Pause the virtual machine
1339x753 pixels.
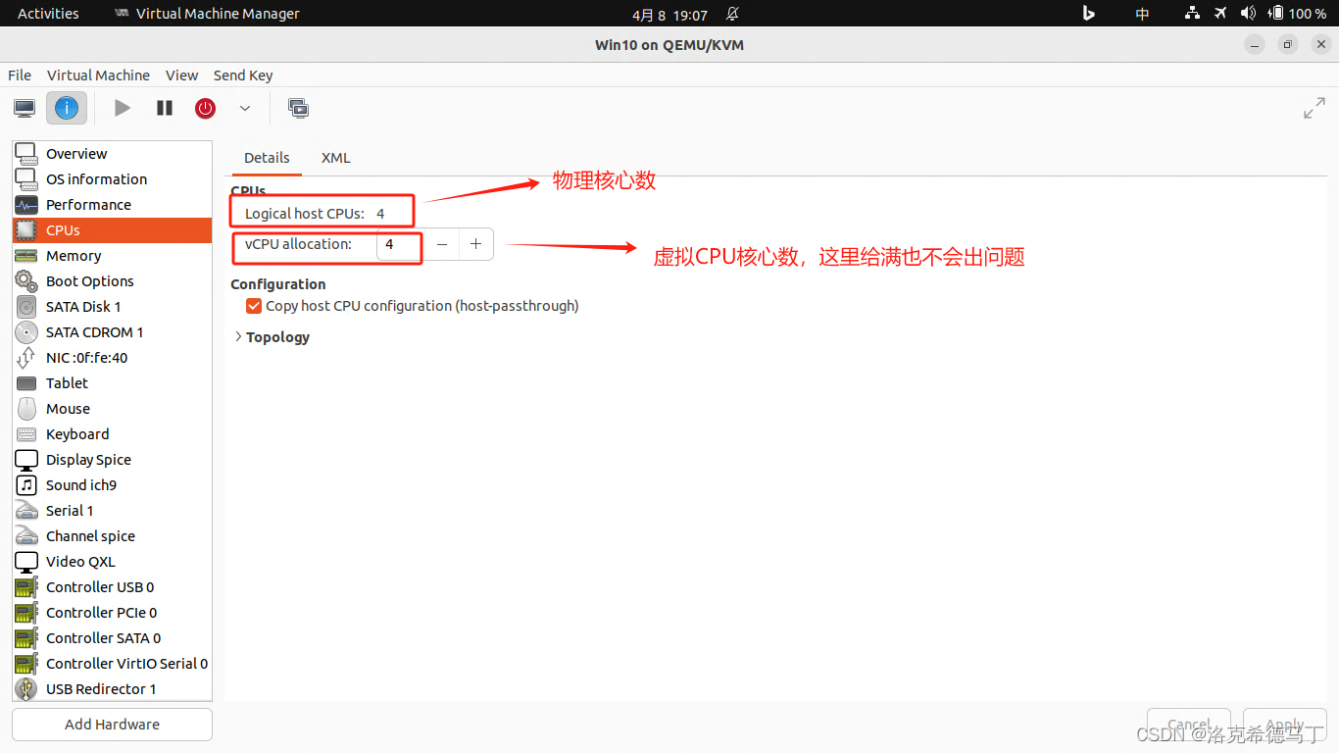pos(165,108)
